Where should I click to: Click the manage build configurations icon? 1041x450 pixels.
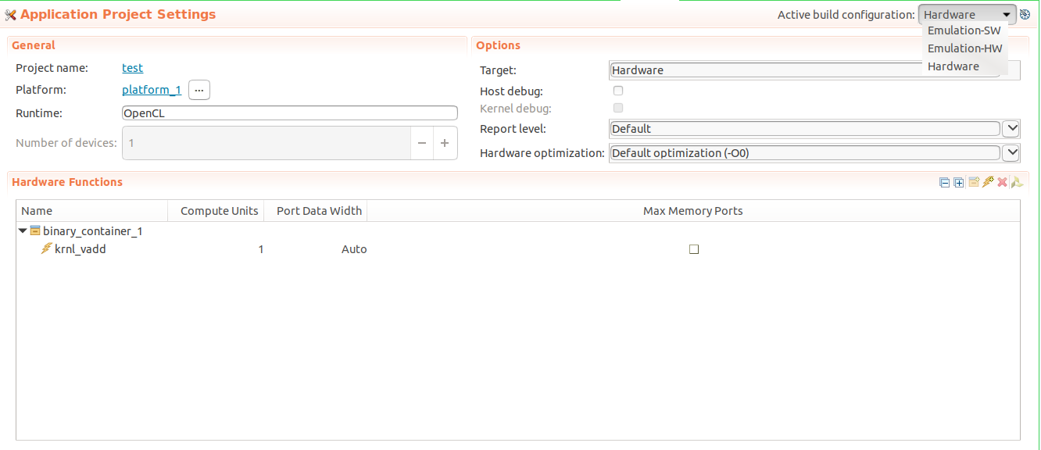[x=1025, y=14]
